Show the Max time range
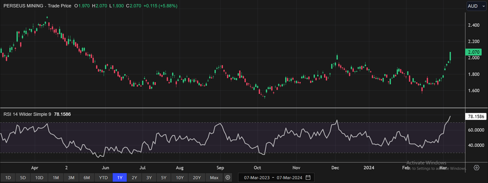 [214, 177]
